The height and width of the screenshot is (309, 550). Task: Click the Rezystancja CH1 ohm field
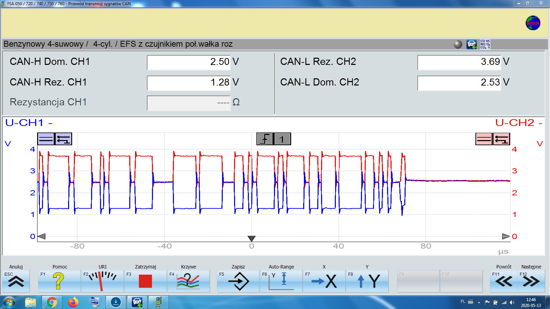189,103
